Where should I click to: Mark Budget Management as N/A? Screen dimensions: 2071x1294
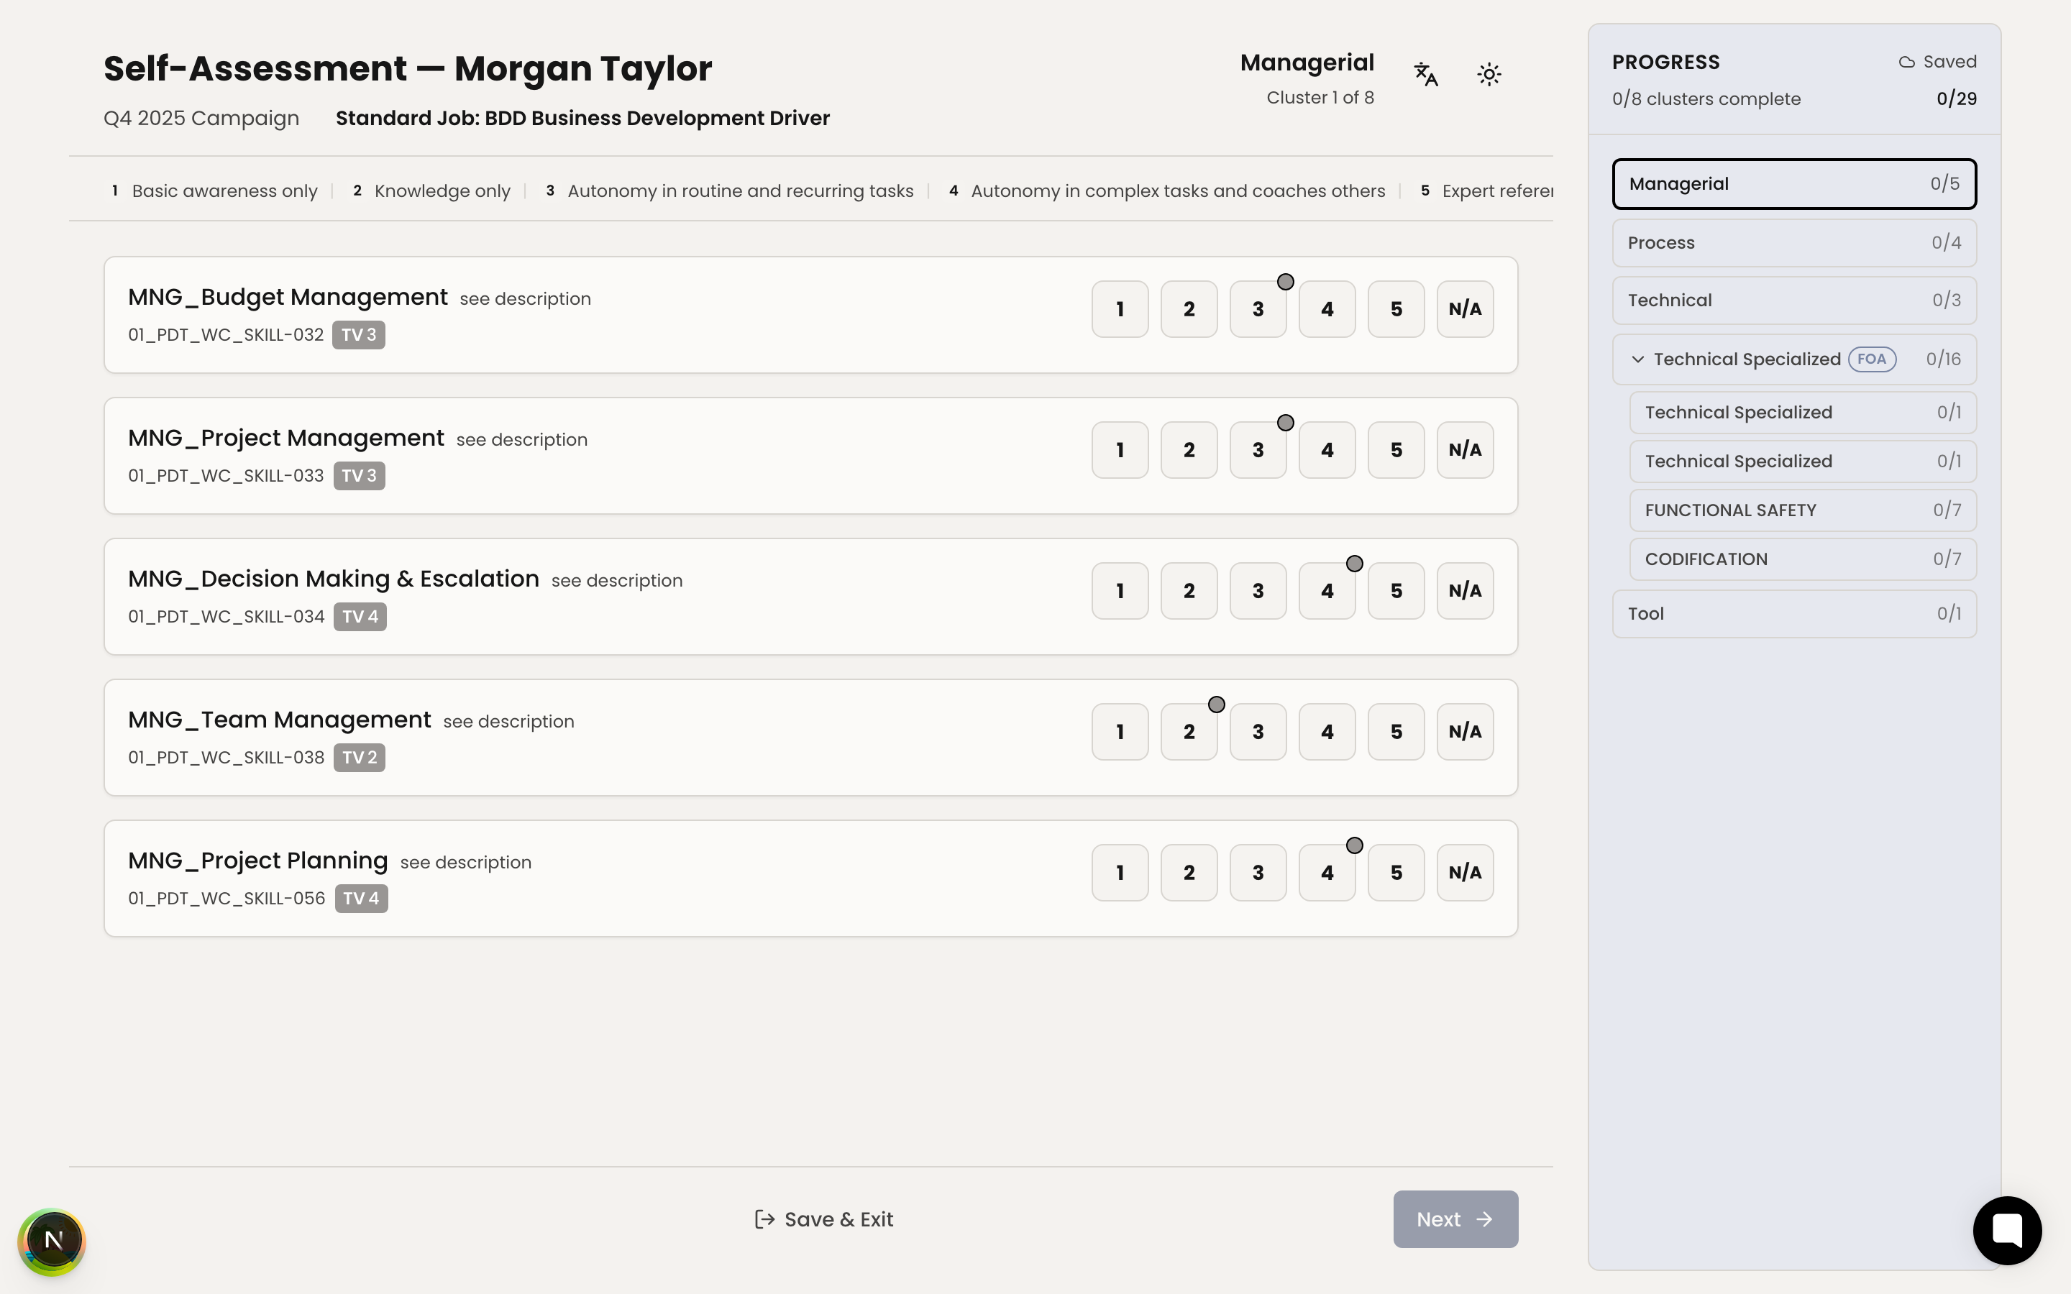point(1465,309)
